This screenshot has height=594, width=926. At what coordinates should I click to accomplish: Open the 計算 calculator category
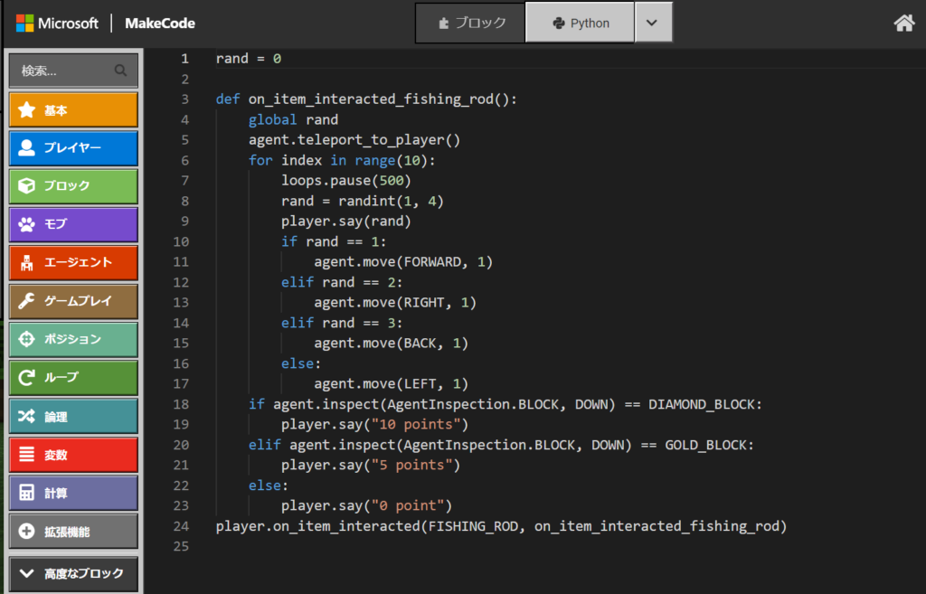[73, 494]
